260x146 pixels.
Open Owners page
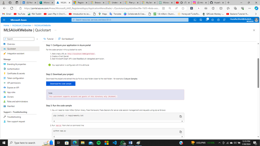pyautogui.click(x=10, y=97)
